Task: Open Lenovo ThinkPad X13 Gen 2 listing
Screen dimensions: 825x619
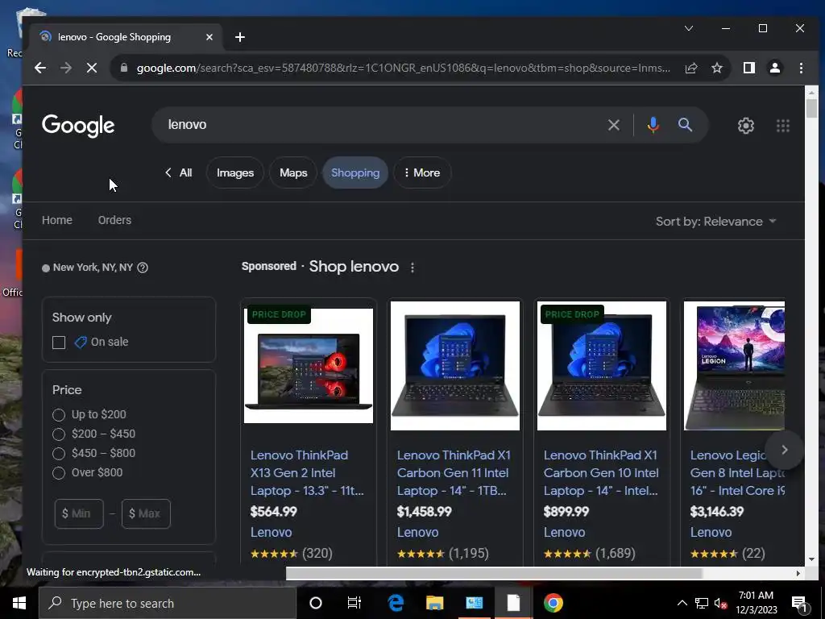Action: [x=307, y=472]
